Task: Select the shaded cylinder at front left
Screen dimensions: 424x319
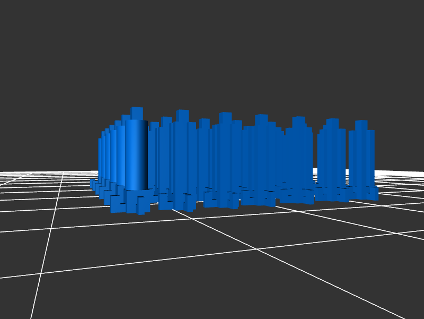Action: (136, 154)
